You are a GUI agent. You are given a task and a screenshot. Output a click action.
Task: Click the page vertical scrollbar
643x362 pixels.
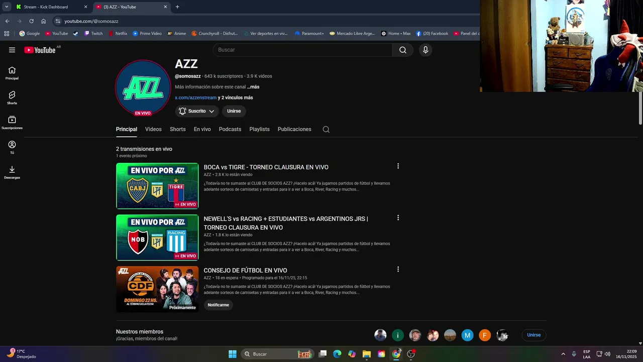coord(640,108)
